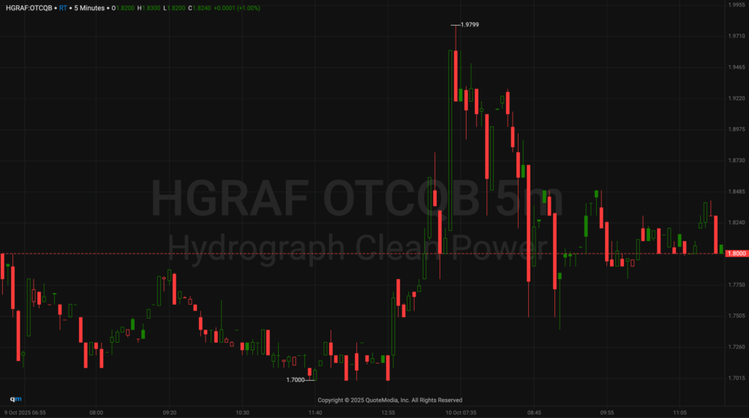Click the High value 1.8300 in header
Viewport: 749px width, 418px height.
click(154, 8)
